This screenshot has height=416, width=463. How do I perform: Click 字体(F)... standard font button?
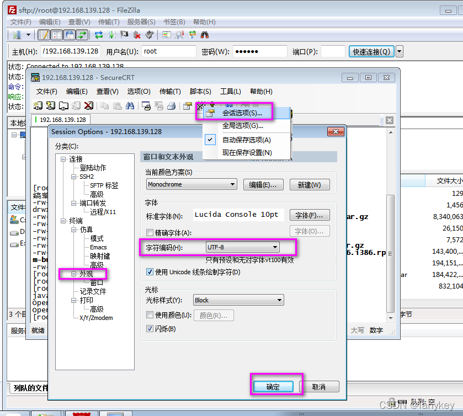(x=310, y=215)
